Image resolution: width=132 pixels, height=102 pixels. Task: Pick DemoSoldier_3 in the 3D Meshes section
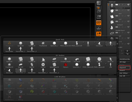pos(20,71)
